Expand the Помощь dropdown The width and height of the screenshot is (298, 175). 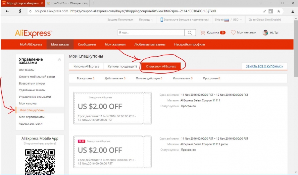pos(146,20)
